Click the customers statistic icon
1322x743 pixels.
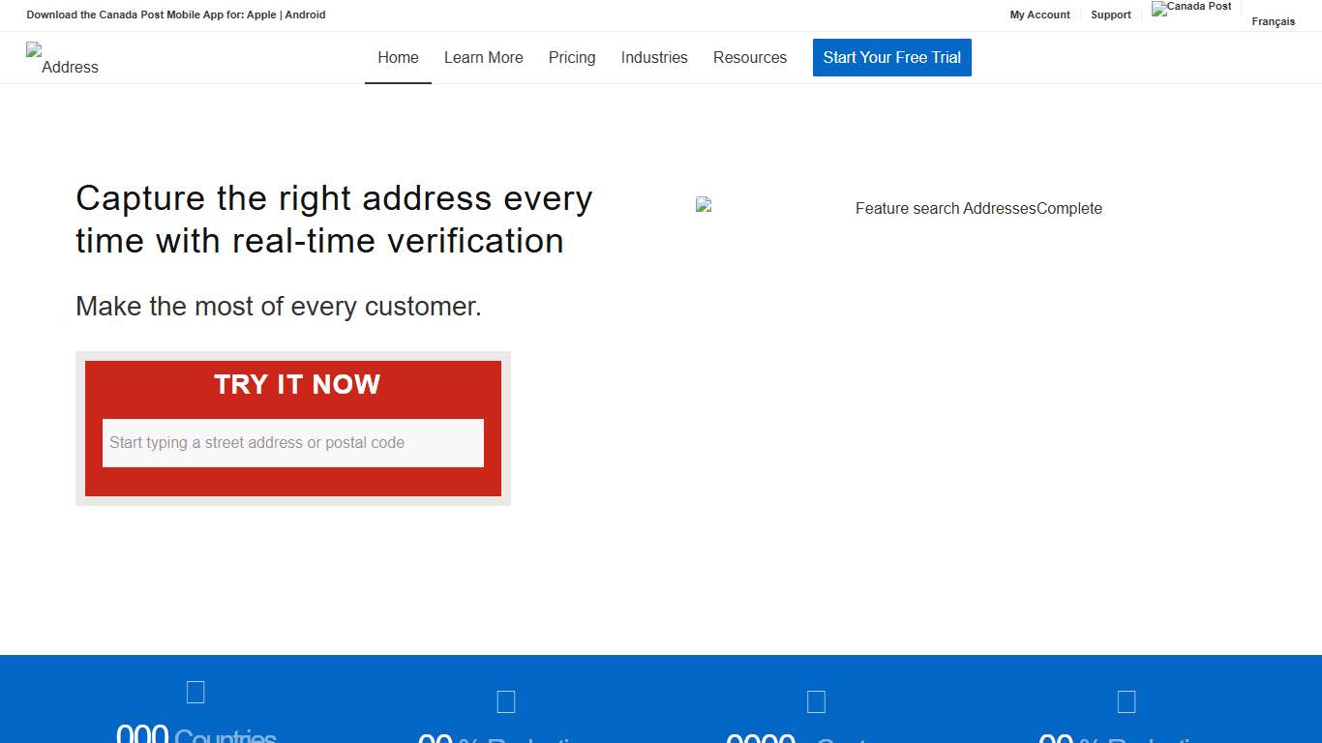coord(816,700)
